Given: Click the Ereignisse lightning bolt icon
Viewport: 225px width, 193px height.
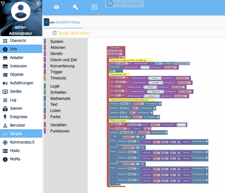Looking at the screenshot, I should pos(5,117).
